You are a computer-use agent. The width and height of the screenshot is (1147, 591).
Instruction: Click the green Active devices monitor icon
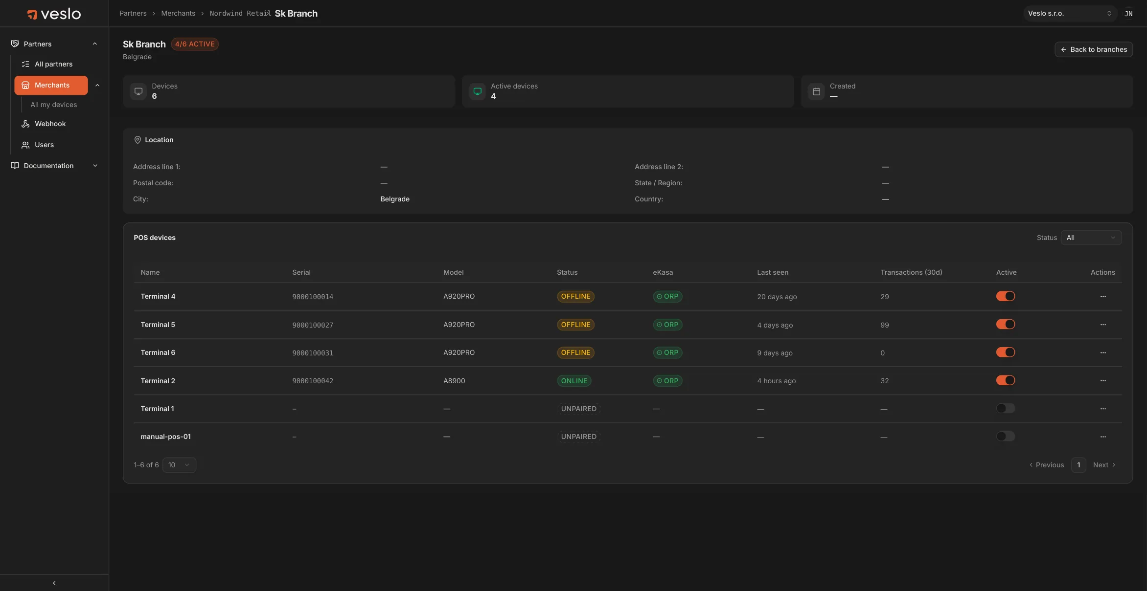[478, 91]
